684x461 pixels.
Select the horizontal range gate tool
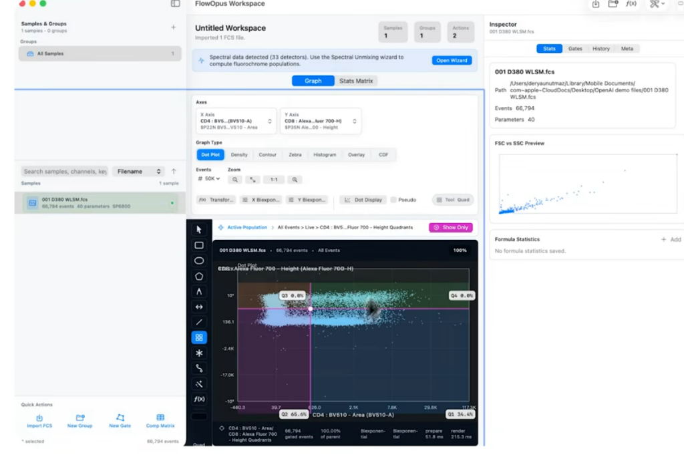[199, 307]
